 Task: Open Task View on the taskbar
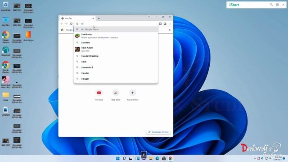coord(130,158)
